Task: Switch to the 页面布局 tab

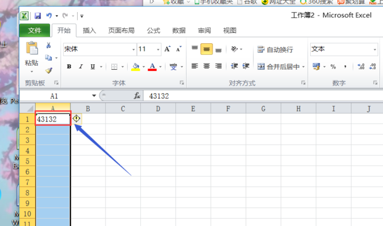Action: click(122, 30)
